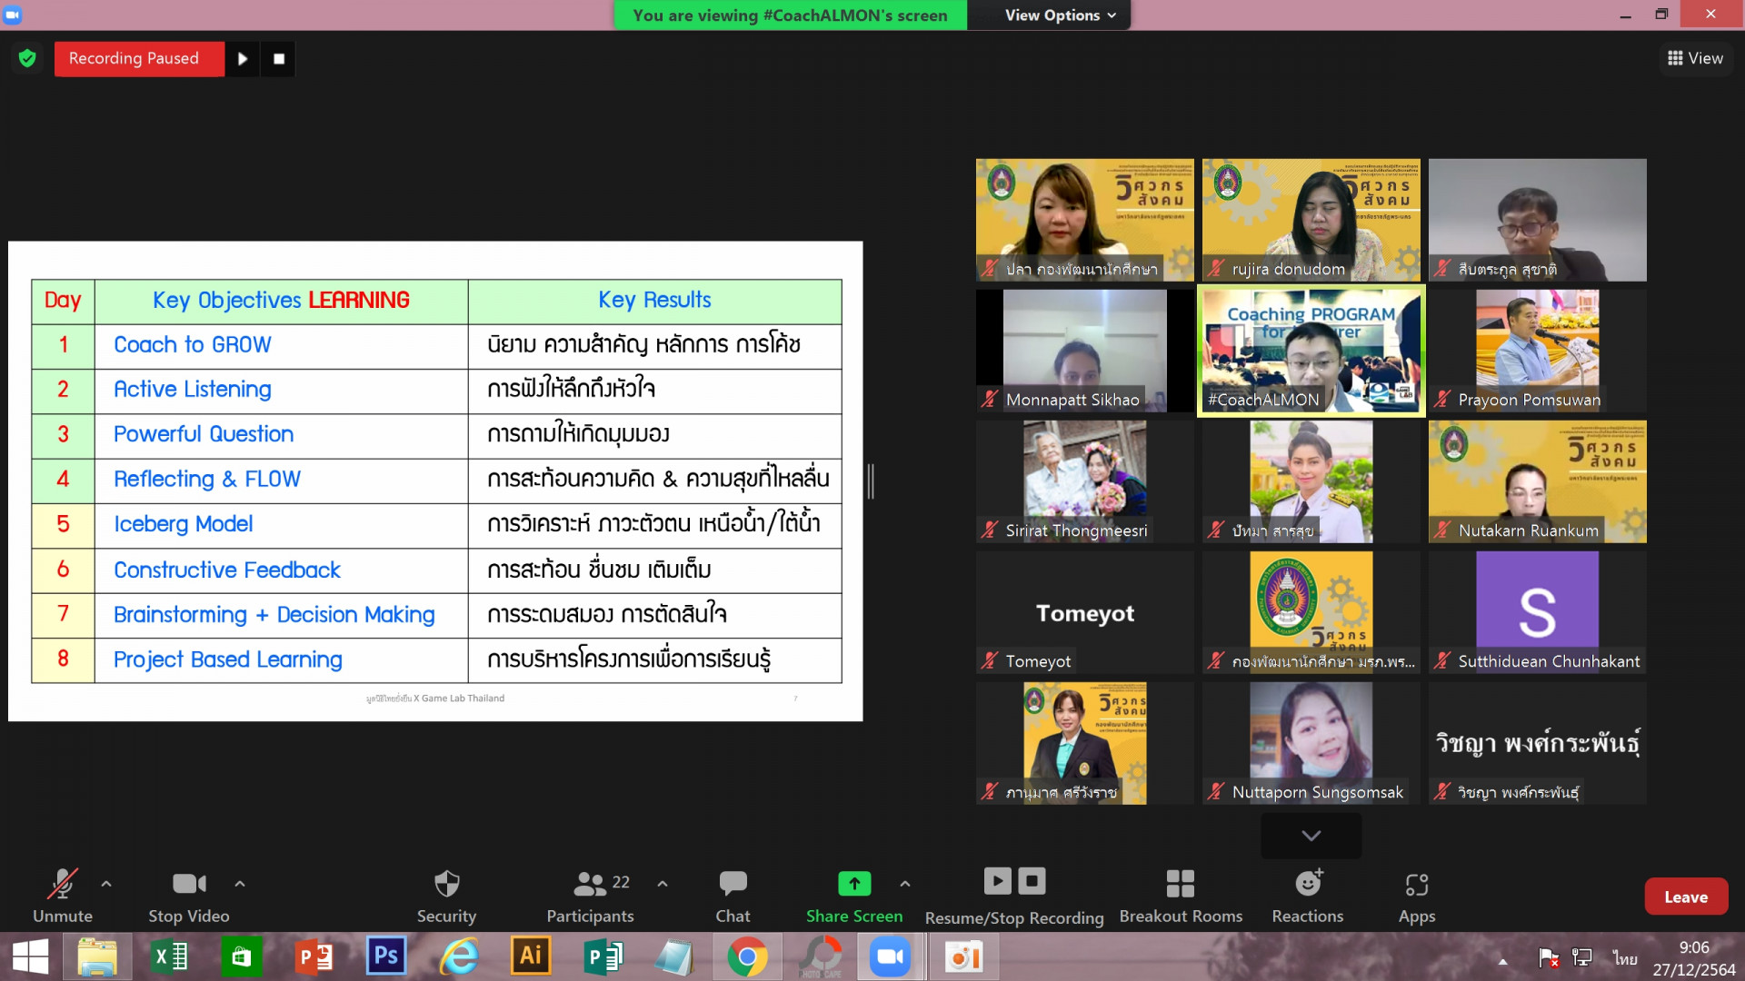Open the View Options dropdown
The height and width of the screenshot is (981, 1745).
coord(1060,15)
